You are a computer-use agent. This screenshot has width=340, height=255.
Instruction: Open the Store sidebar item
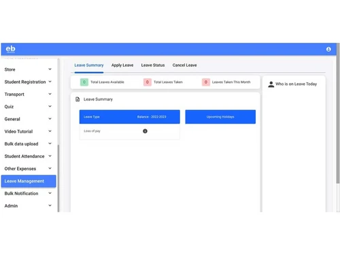29,69
